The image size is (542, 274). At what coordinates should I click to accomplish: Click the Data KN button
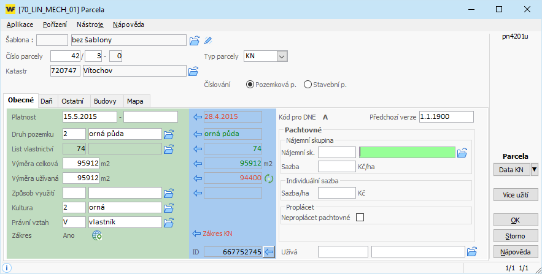[511, 169]
